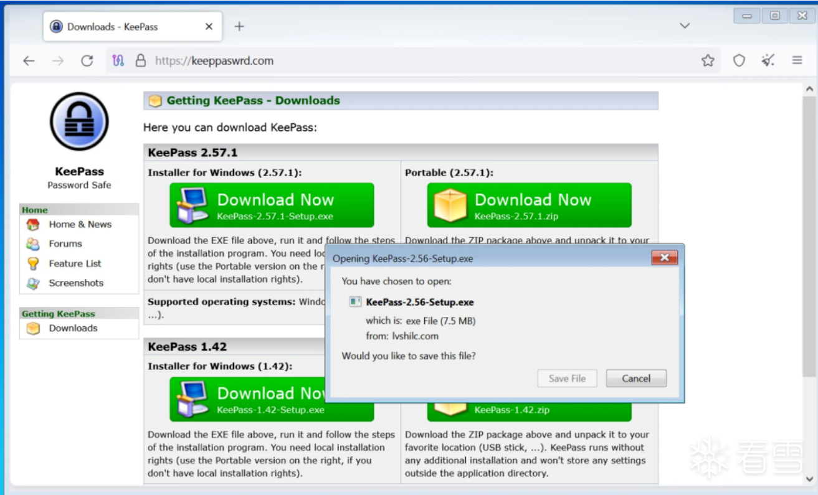Screen dimensions: 818x495
Task: Click the Feature List lightbulb icon
Action: point(33,263)
